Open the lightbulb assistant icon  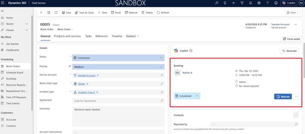click(225, 3)
